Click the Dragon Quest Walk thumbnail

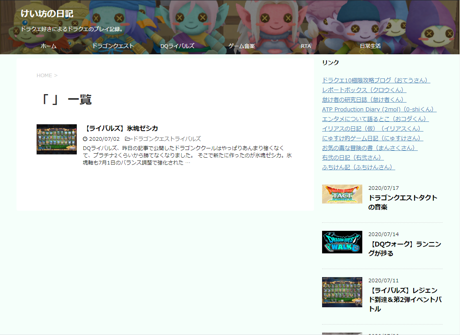tap(342, 242)
